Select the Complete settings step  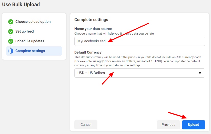pyautogui.click(x=30, y=51)
